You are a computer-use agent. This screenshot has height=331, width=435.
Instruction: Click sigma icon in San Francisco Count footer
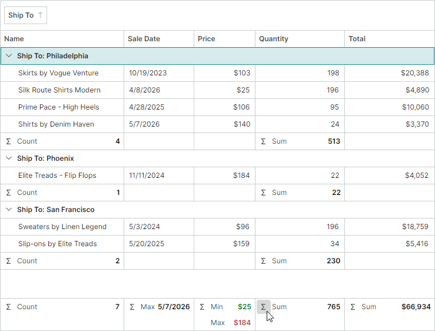coord(9,261)
